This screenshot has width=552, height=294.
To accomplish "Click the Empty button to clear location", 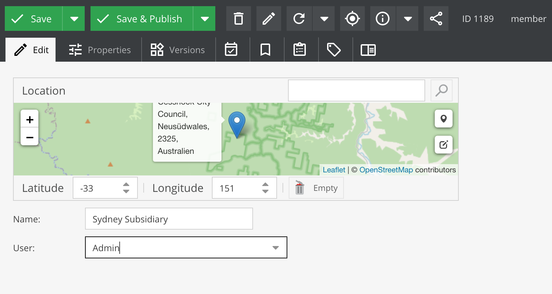I will click(x=316, y=188).
